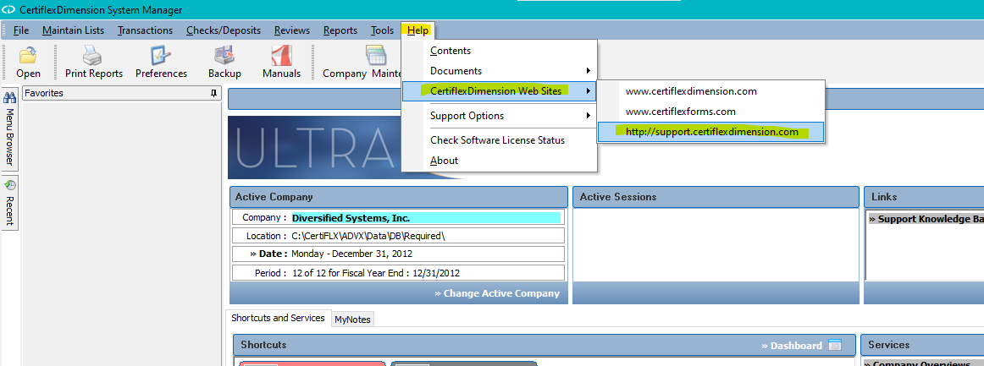
Task: Click the Links panel header
Action: point(924,197)
